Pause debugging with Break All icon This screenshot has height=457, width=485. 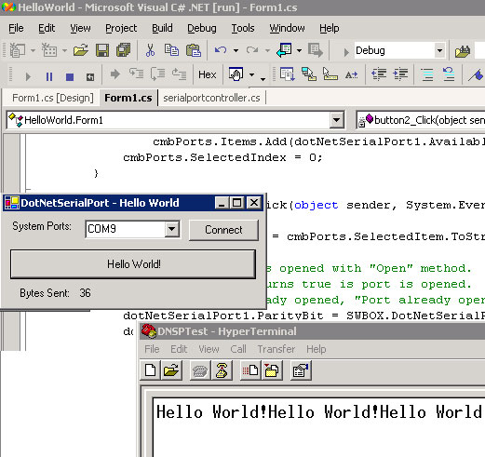coord(49,76)
